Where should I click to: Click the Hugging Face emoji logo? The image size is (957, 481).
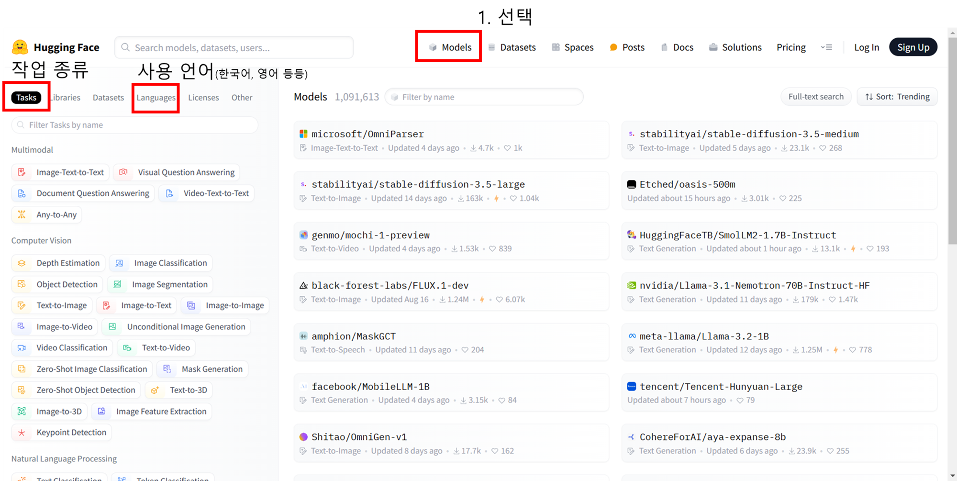coord(20,47)
